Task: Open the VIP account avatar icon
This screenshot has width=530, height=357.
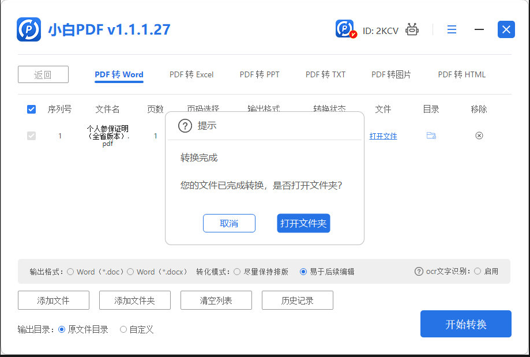Action: (x=345, y=29)
